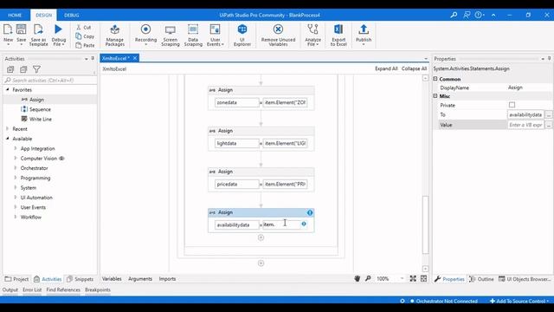Run Debug File play icon
Viewport: 554px width, 312px height.
click(x=59, y=35)
